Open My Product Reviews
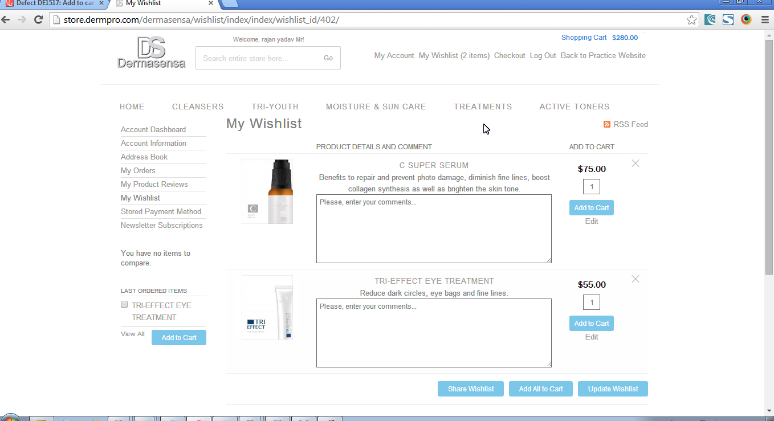Screen dimensions: 774x421 click(x=154, y=185)
